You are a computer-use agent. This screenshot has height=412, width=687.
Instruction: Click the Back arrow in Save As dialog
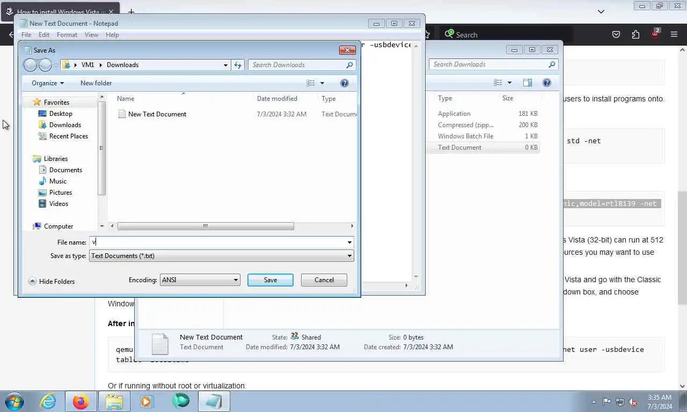coord(30,65)
